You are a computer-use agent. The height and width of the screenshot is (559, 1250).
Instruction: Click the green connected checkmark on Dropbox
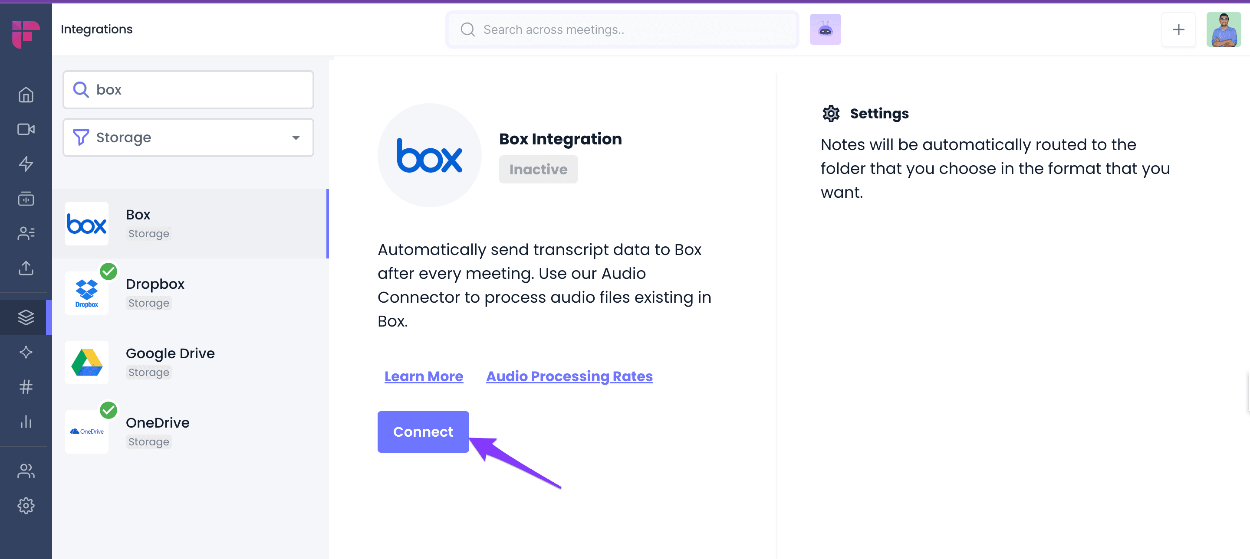pyautogui.click(x=108, y=271)
